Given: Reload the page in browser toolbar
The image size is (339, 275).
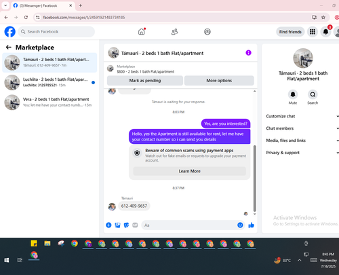Looking at the screenshot, I should point(26,18).
